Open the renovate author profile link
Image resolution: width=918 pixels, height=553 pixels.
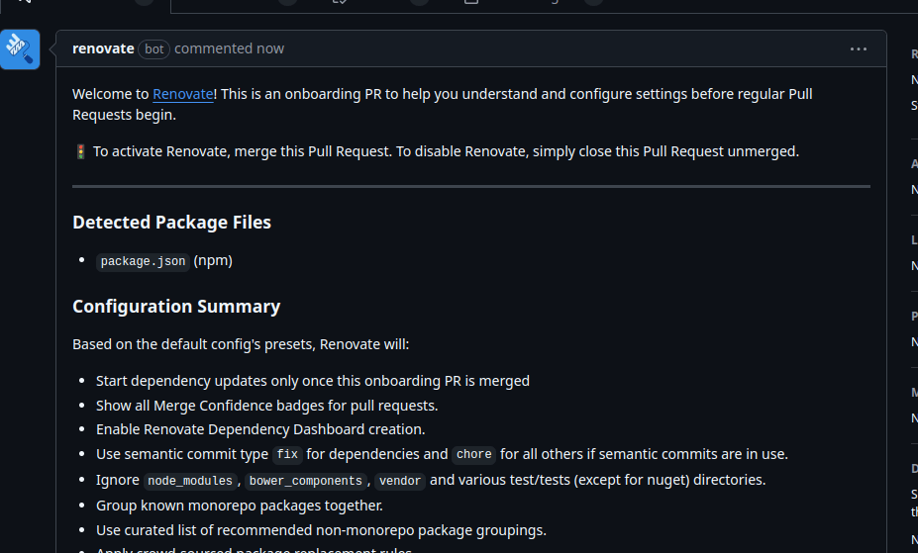point(103,48)
